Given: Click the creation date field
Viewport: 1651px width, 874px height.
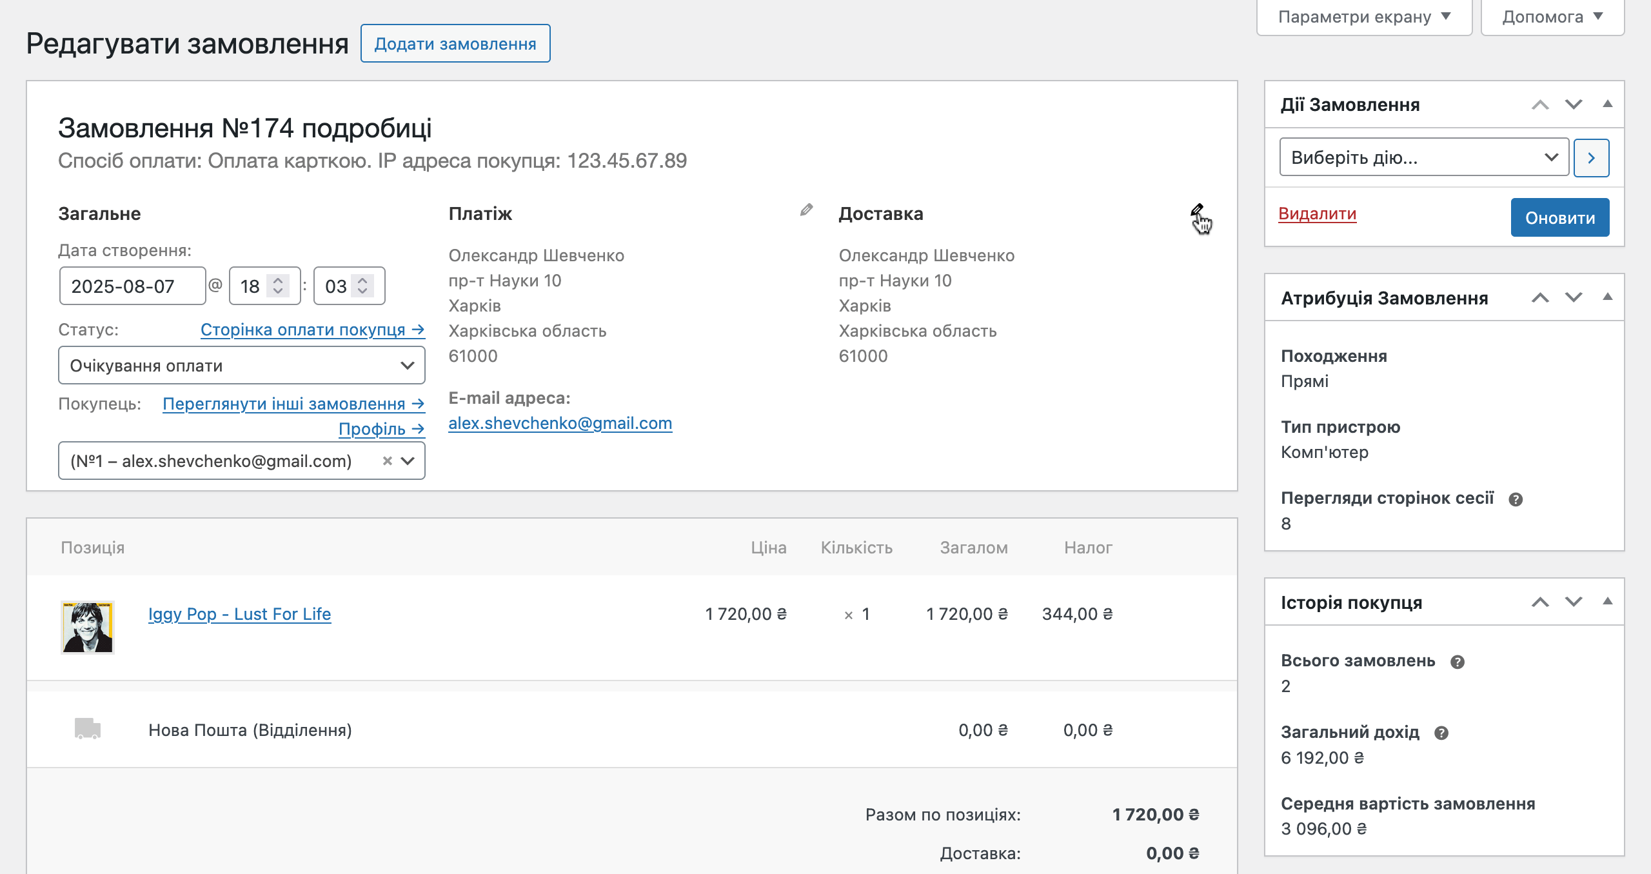Looking at the screenshot, I should click(x=132, y=286).
